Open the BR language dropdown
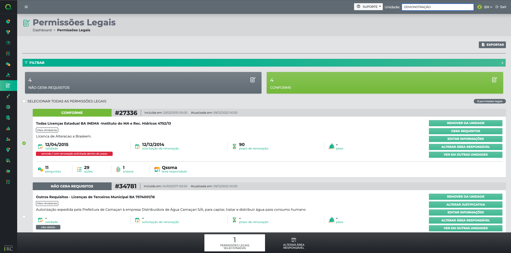The height and width of the screenshot is (253, 511). 488,7
